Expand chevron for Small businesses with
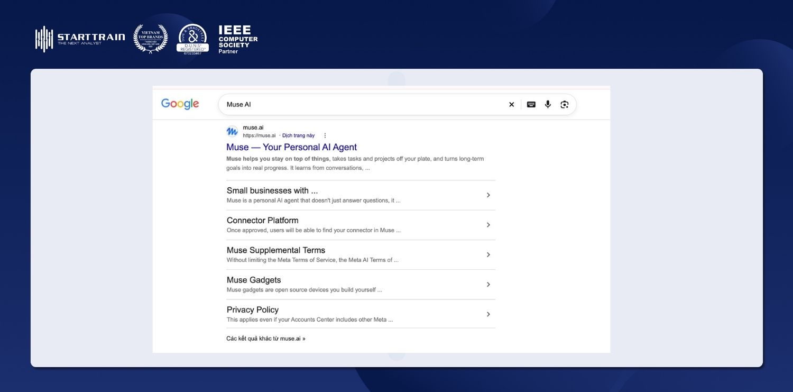The width and height of the screenshot is (793, 392). [488, 195]
